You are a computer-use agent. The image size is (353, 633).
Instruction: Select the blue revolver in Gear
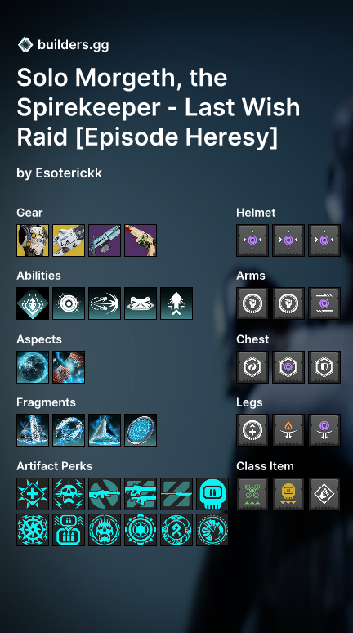point(105,240)
